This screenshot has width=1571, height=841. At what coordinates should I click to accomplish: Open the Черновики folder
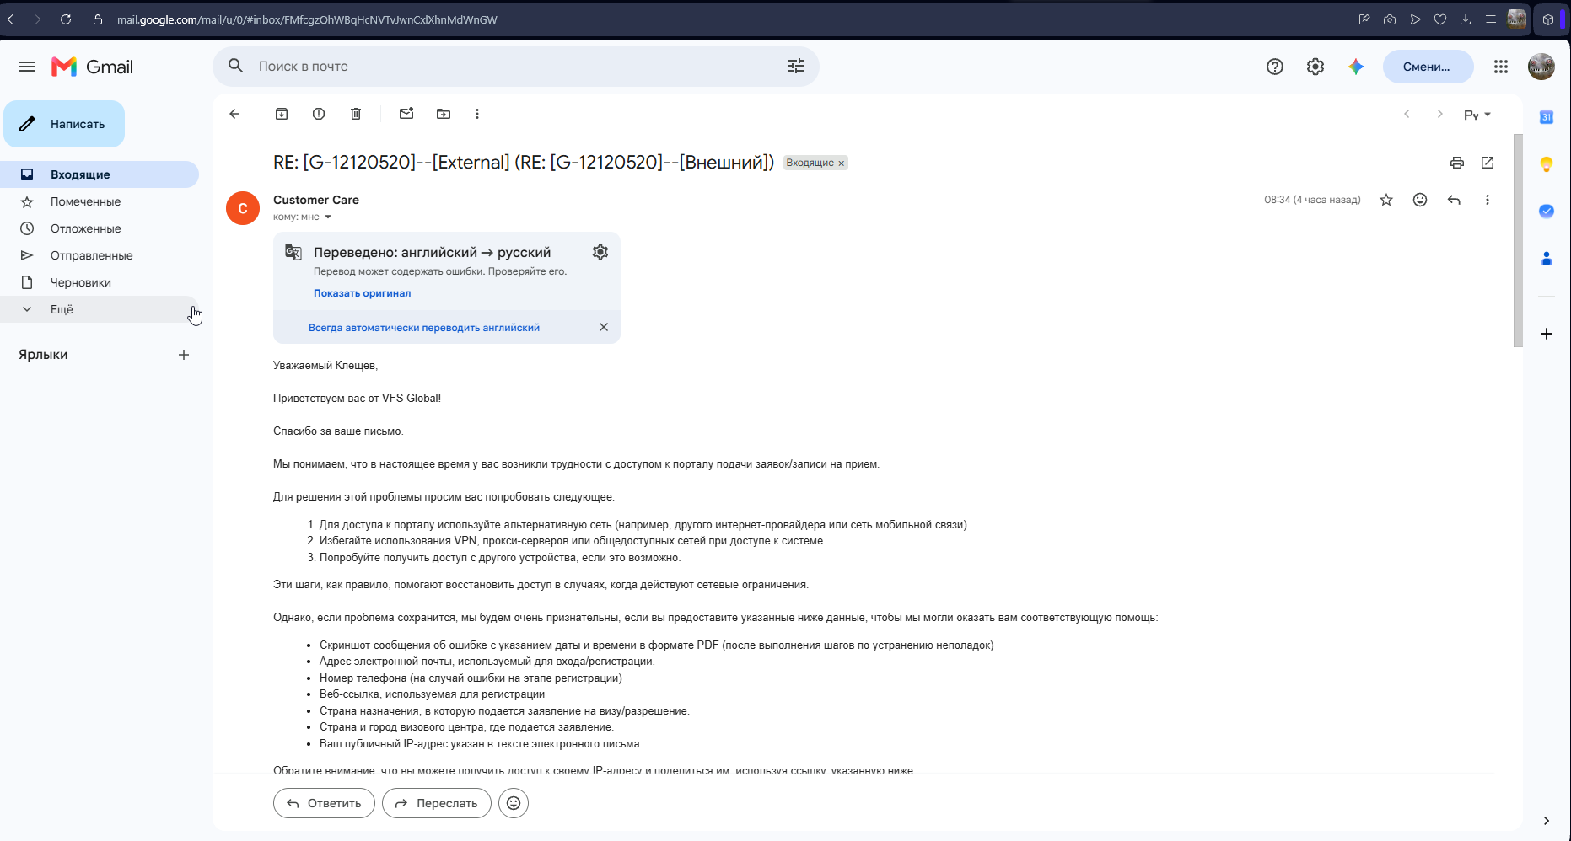(x=100, y=282)
